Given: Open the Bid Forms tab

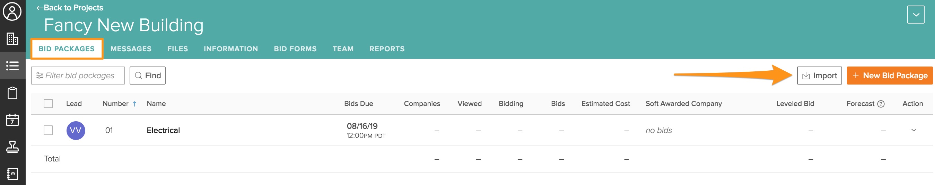Looking at the screenshot, I should click(295, 49).
